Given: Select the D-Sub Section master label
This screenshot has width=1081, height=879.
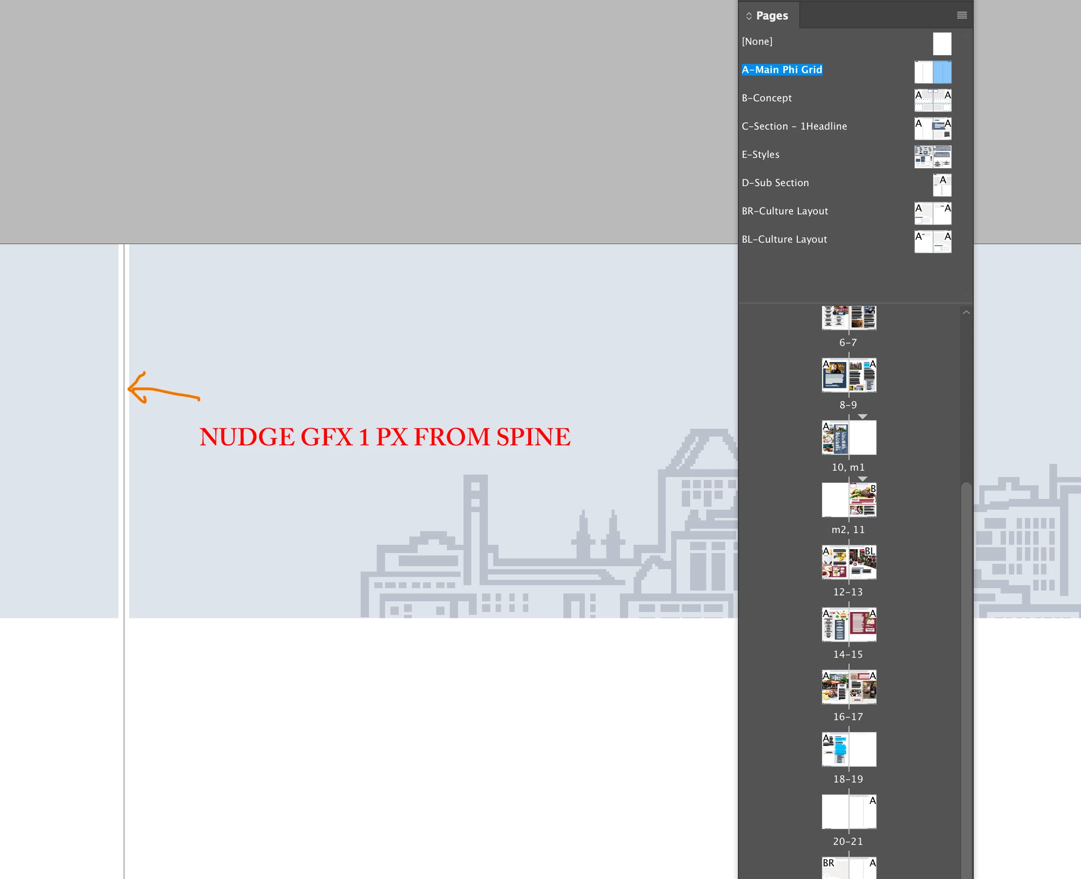Looking at the screenshot, I should pos(774,183).
